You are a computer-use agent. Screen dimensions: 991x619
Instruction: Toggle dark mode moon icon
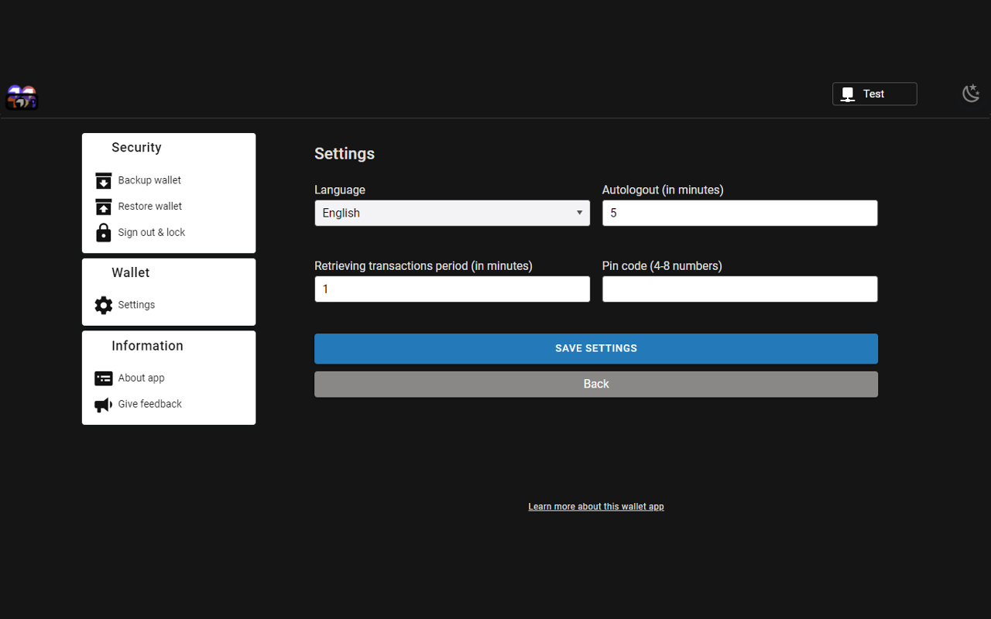coord(971,94)
